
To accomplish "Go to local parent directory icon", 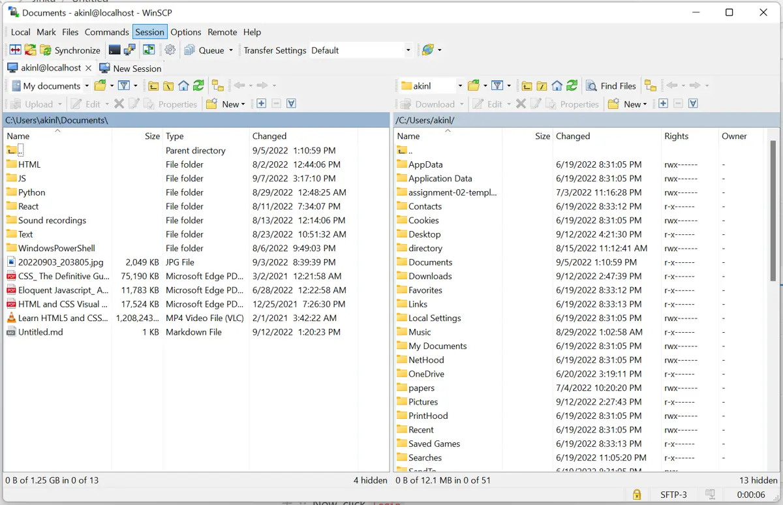I will point(153,85).
